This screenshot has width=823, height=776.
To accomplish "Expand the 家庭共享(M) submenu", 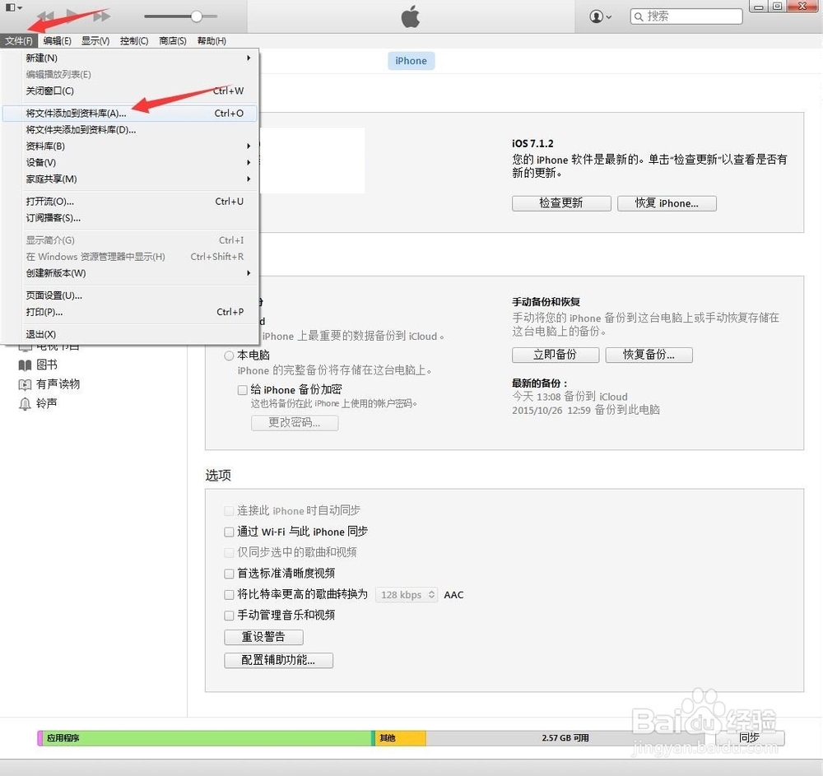I will [x=130, y=179].
